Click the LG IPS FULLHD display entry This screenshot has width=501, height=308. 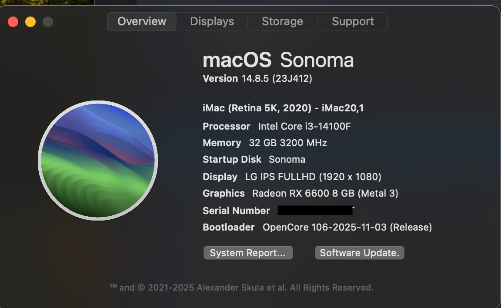coord(313,177)
